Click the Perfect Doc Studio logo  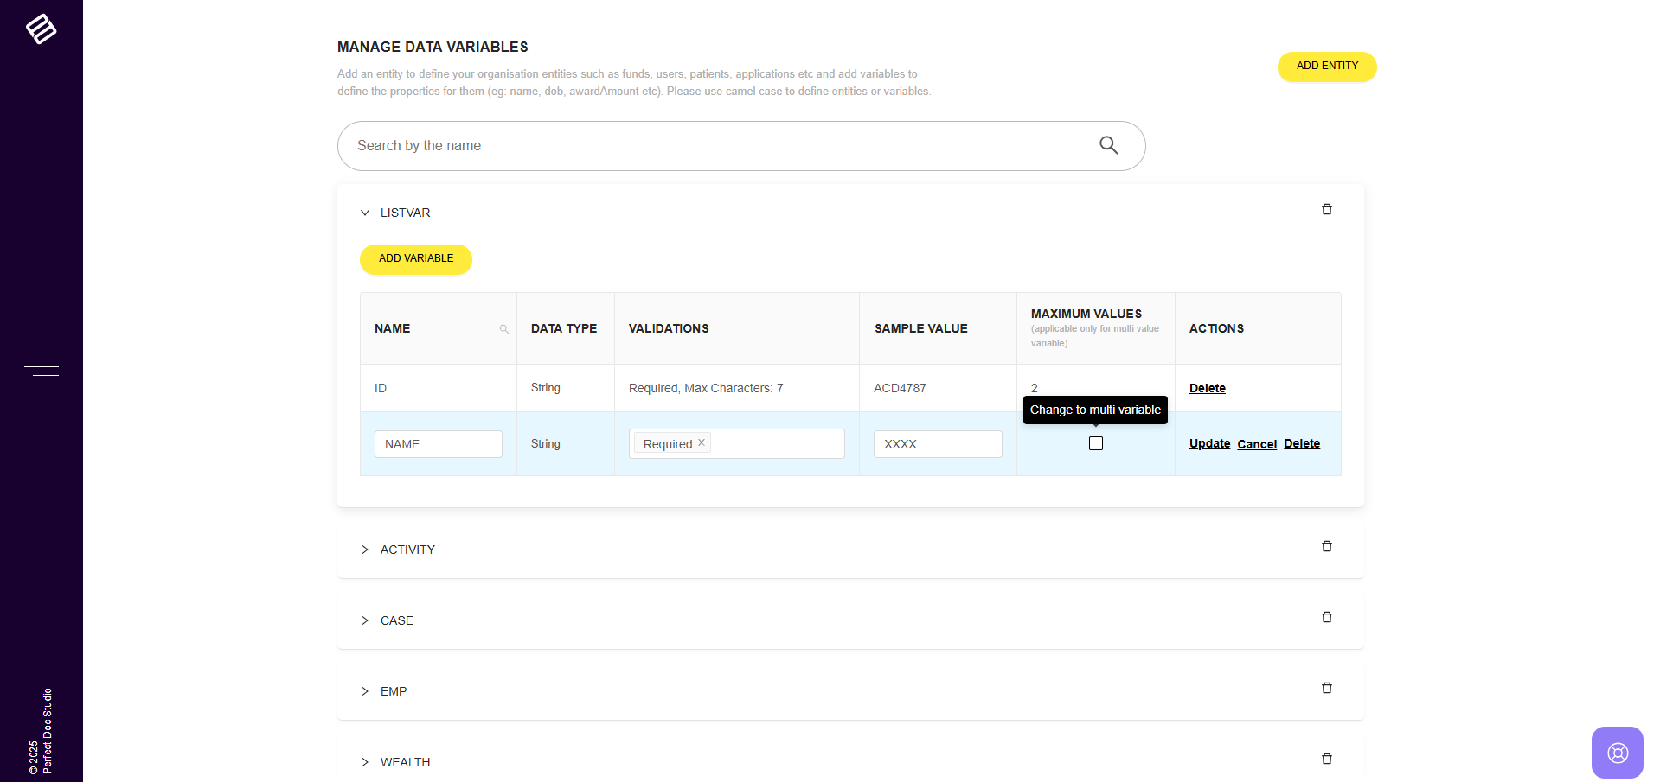41,29
